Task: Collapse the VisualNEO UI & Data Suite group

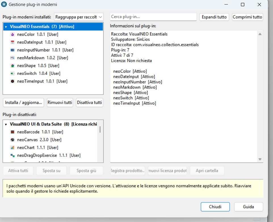Action: point(6,124)
